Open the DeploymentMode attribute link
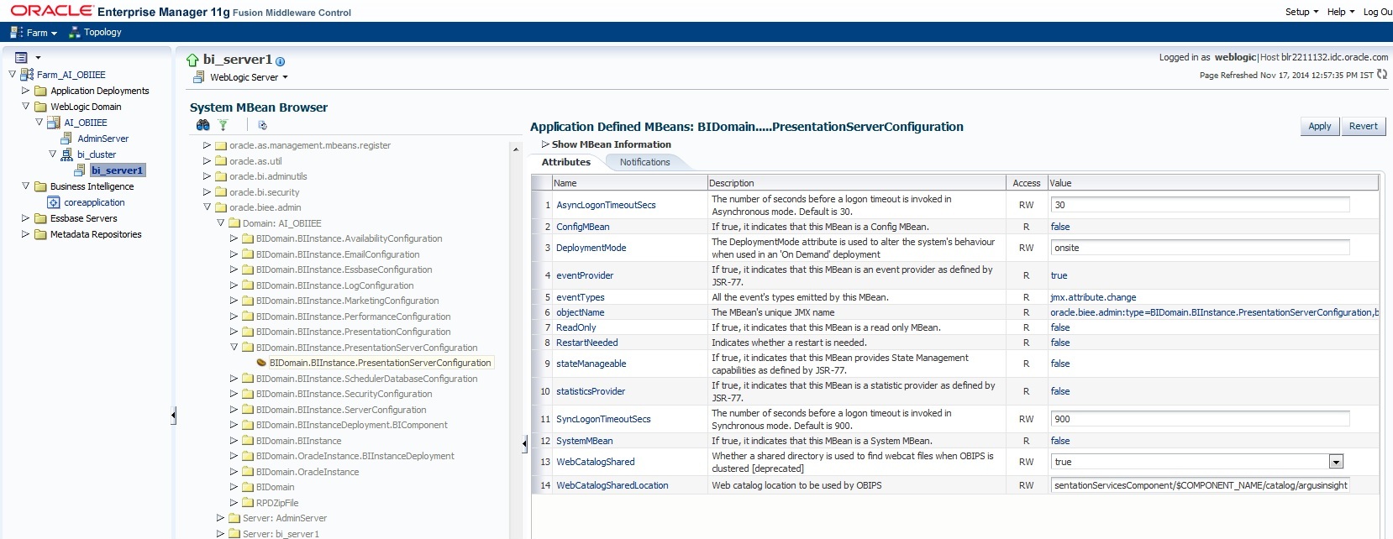 (591, 248)
